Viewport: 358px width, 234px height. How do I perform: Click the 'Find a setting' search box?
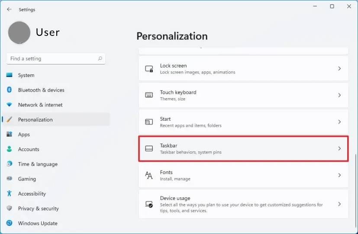[x=56, y=59]
